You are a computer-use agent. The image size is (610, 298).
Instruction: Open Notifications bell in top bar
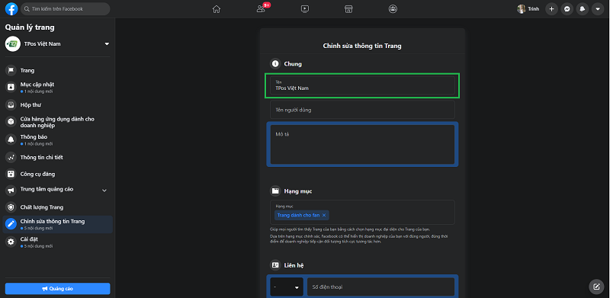(582, 9)
